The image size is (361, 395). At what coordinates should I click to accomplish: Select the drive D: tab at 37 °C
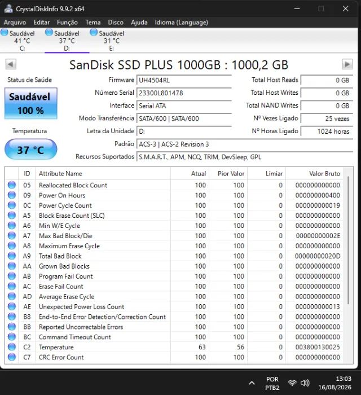67,40
